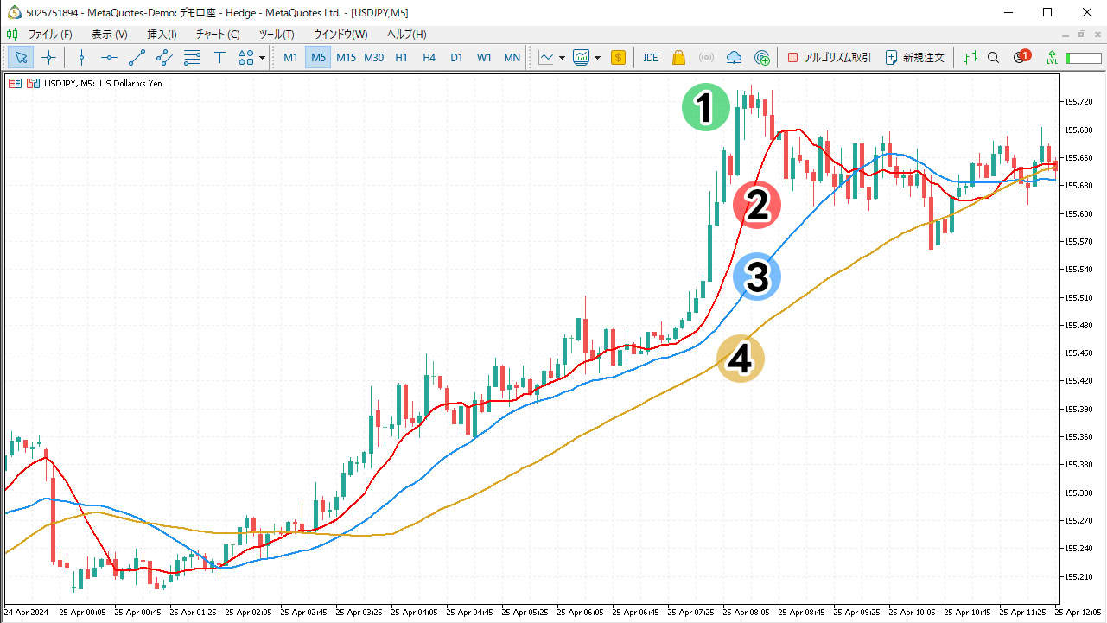
Task: Click the line chart type icon
Action: pos(546,58)
